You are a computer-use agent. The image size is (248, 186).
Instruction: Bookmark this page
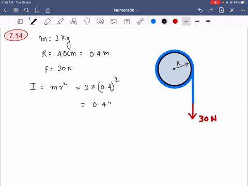click(37, 10)
